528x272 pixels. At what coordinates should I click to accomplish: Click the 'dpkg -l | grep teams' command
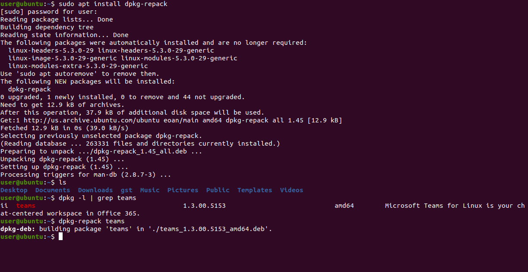coord(97,198)
